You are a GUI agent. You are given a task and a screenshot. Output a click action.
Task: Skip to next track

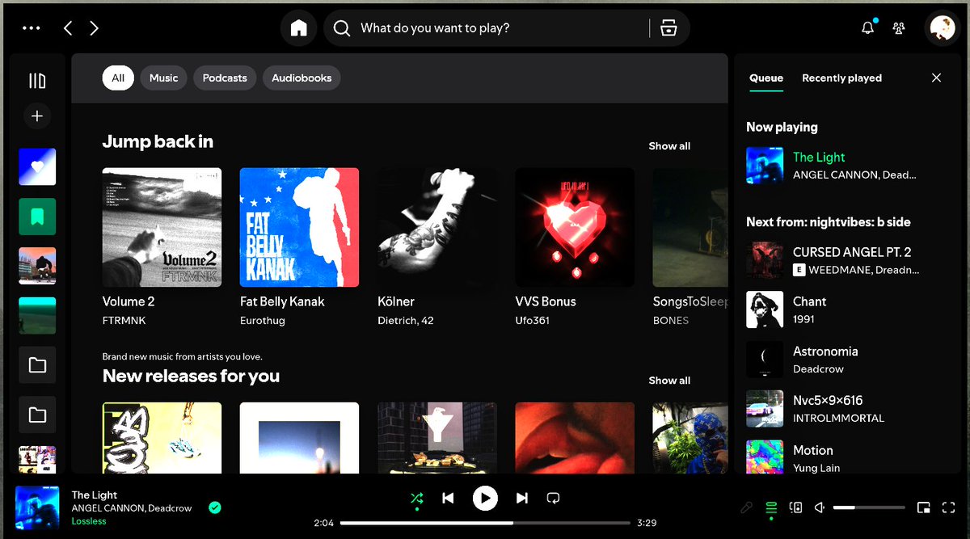[x=522, y=499]
